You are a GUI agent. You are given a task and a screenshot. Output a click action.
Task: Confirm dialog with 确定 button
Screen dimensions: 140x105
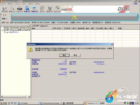64,55
